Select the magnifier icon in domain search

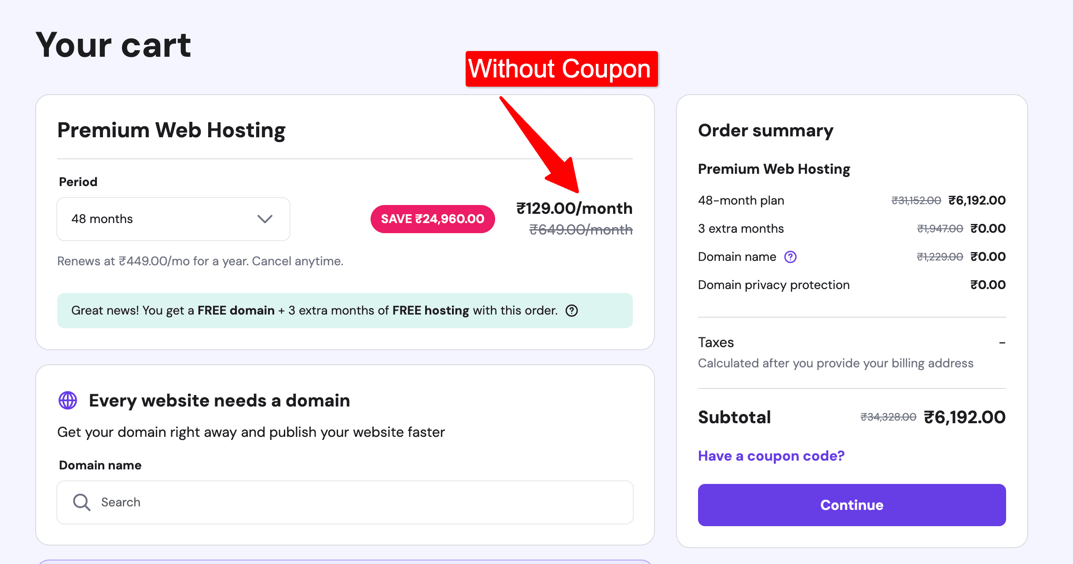click(x=81, y=502)
